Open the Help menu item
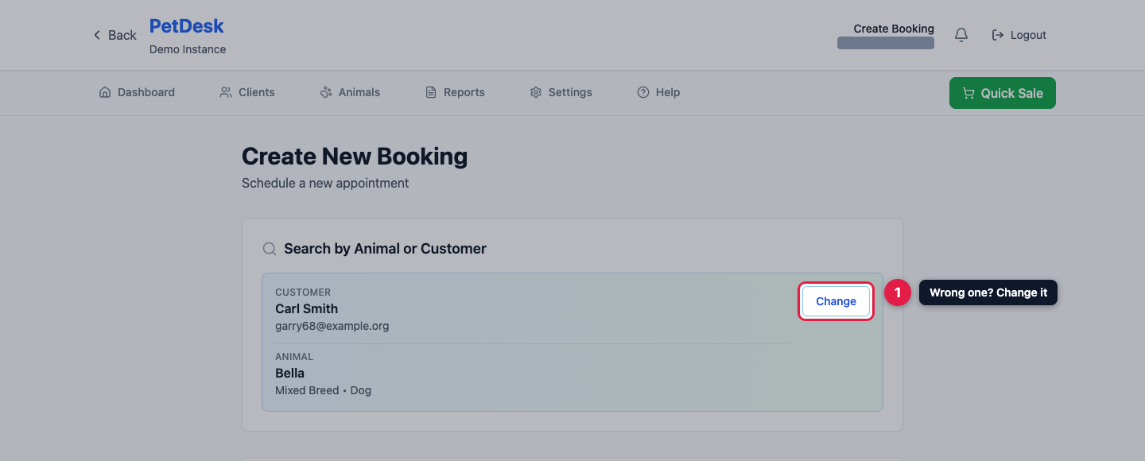This screenshot has height=461, width=1145. pyautogui.click(x=658, y=92)
